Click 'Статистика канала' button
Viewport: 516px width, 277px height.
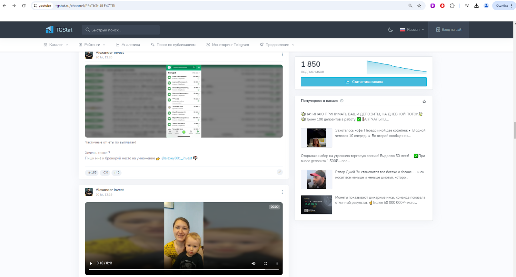pos(364,82)
